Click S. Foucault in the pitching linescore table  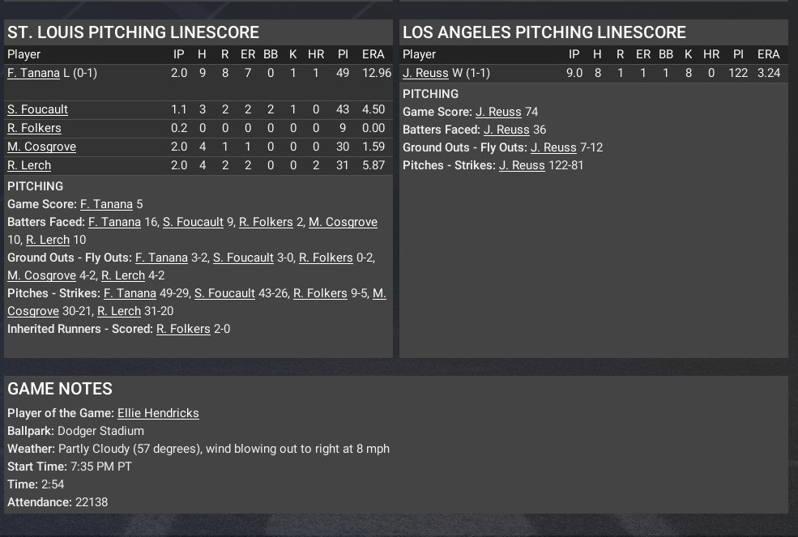pos(37,109)
